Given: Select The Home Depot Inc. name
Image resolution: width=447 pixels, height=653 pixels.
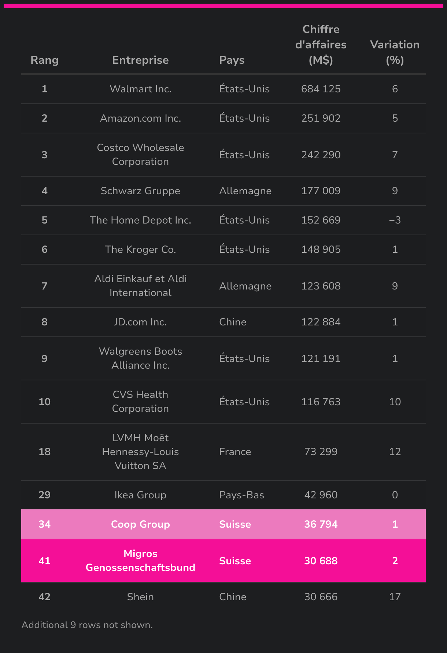Looking at the screenshot, I should click(x=140, y=220).
